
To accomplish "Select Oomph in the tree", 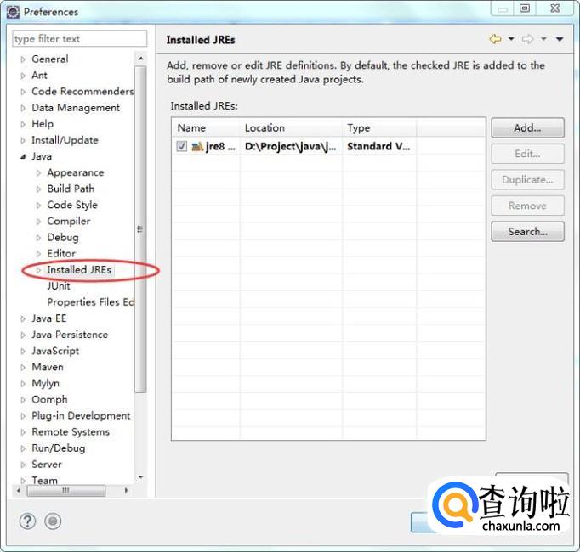I will coord(49,399).
